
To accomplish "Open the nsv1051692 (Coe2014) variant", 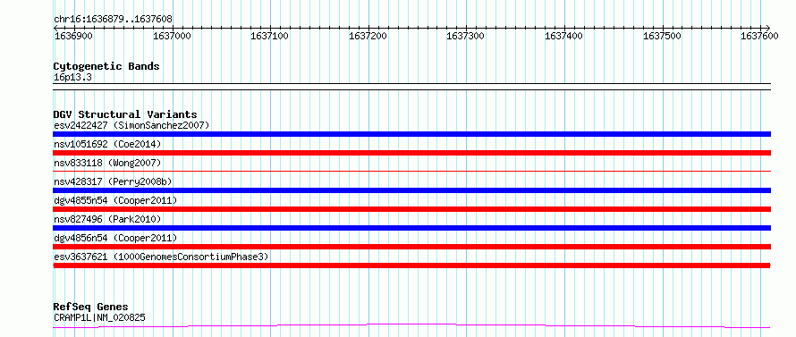I will (107, 144).
